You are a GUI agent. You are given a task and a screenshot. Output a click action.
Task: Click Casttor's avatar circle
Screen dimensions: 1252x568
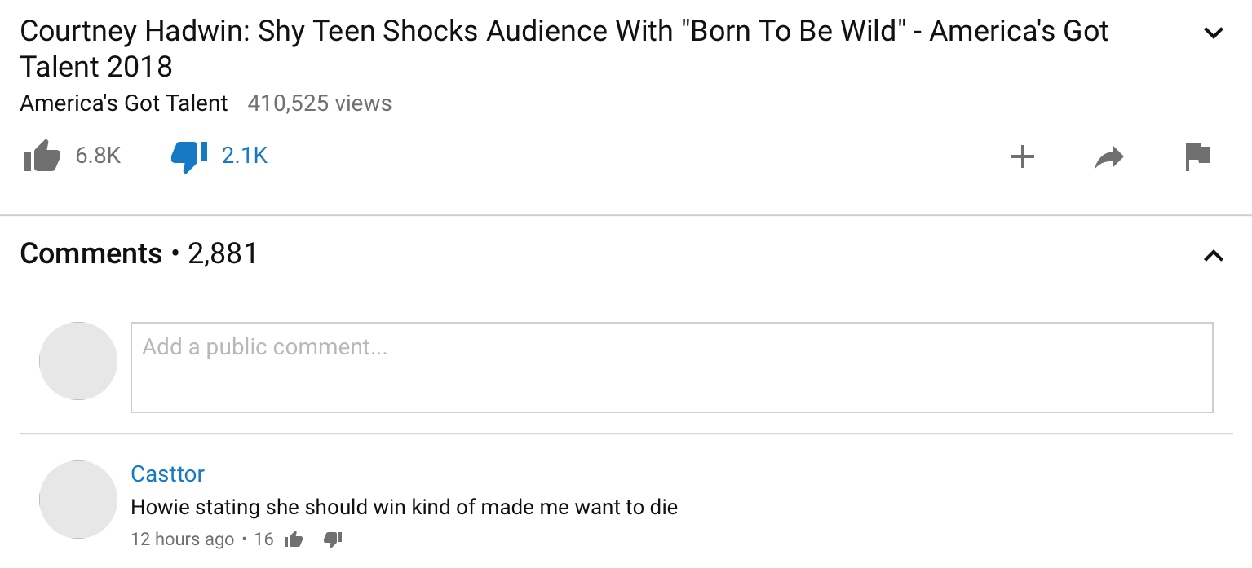pyautogui.click(x=78, y=500)
